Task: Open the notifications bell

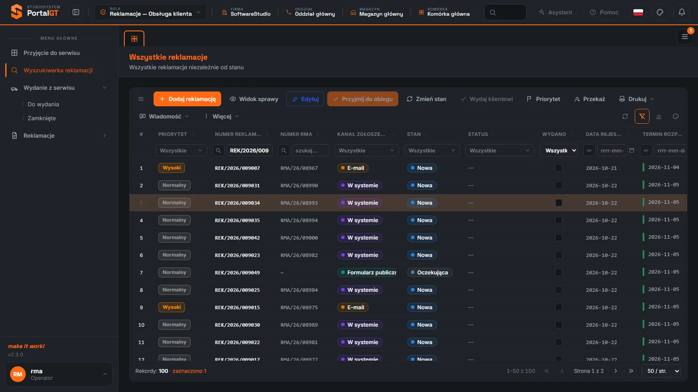Action: (x=681, y=12)
